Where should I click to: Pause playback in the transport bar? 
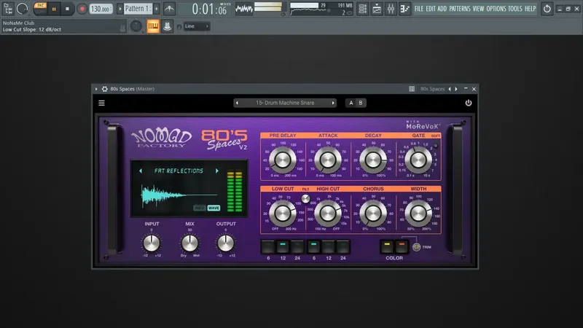click(x=53, y=9)
